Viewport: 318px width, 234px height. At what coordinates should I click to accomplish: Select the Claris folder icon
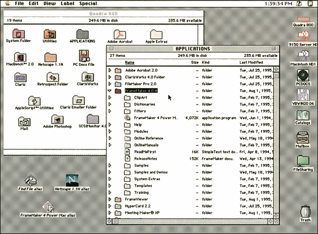[x=20, y=77]
